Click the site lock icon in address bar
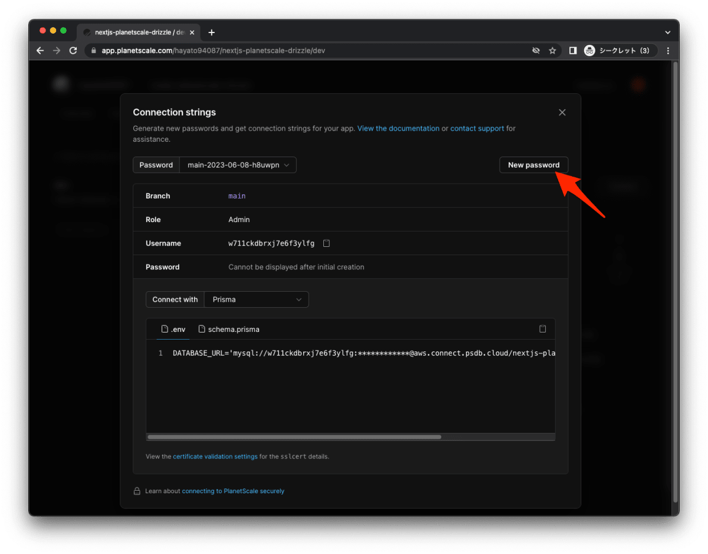 [x=93, y=51]
